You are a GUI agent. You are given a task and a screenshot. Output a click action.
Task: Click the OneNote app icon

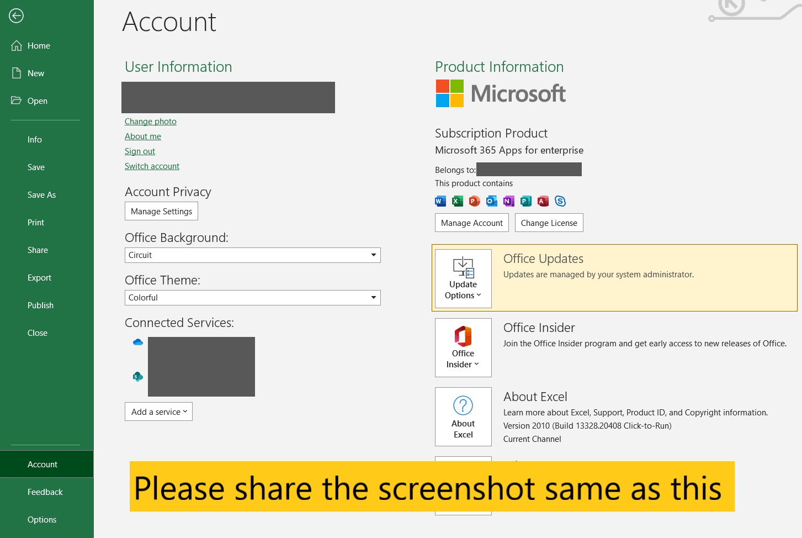pyautogui.click(x=509, y=201)
